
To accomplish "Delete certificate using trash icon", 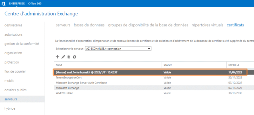I will pyautogui.click(x=69, y=57).
